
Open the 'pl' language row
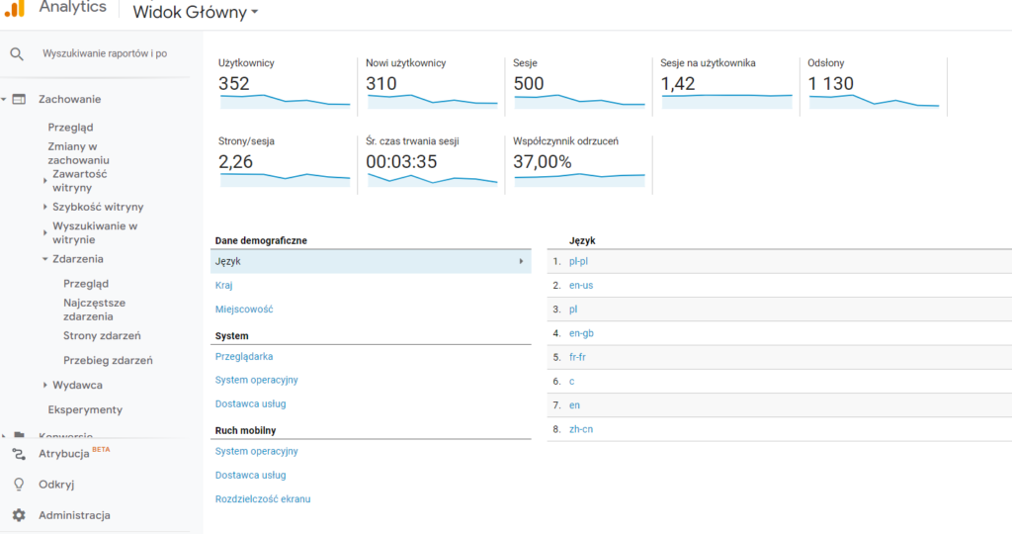(573, 310)
